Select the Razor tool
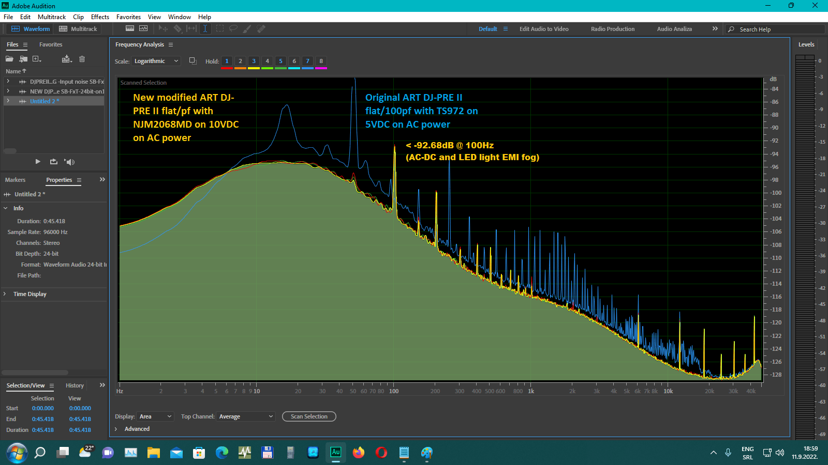 coord(178,28)
